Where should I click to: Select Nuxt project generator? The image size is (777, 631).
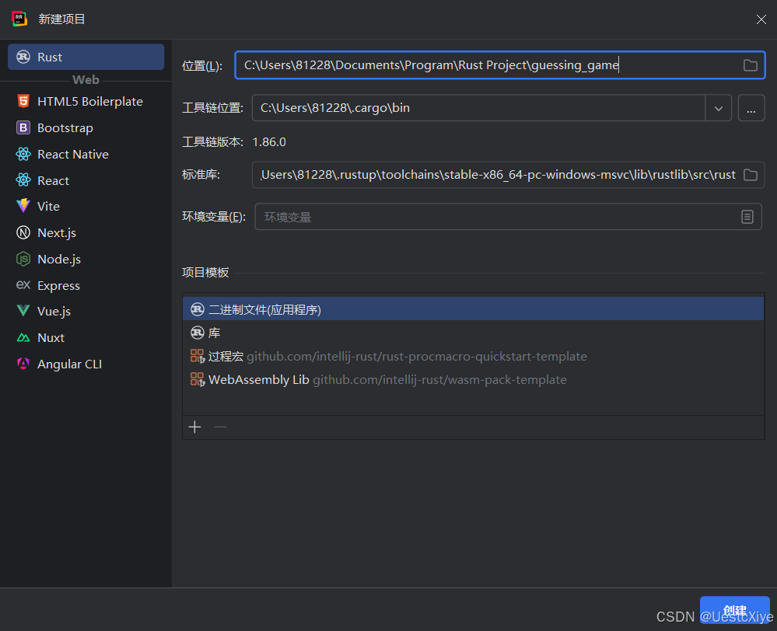tap(86, 337)
